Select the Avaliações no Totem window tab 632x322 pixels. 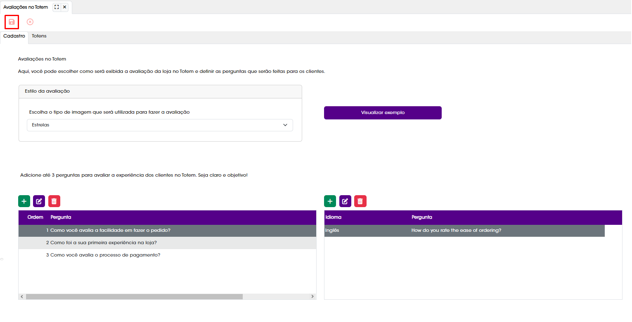(x=26, y=7)
